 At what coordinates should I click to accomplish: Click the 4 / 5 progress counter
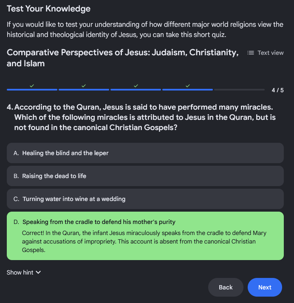(x=277, y=90)
